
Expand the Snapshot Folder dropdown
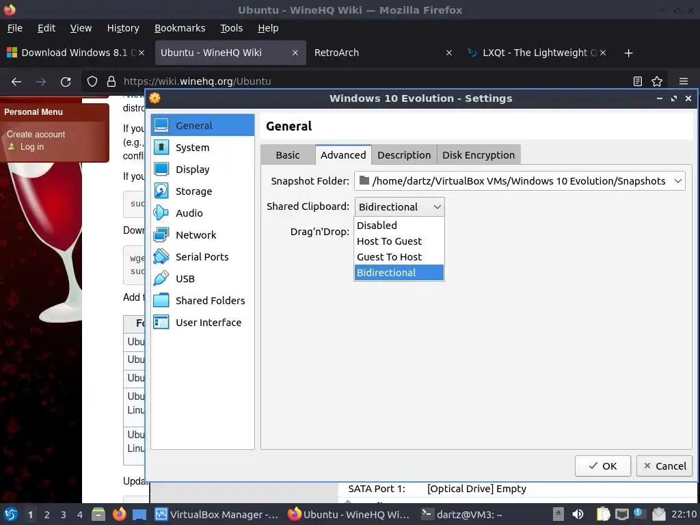tap(677, 180)
